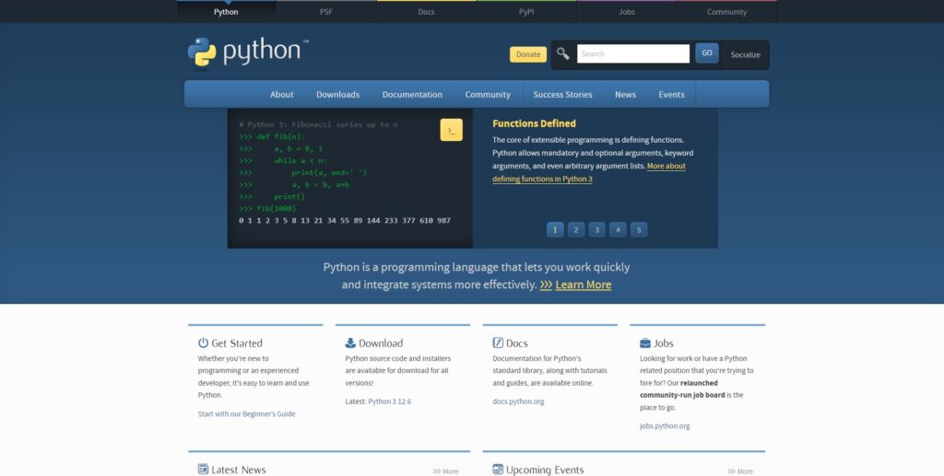
Task: Show slide 4 of the code carousel
Action: coord(618,229)
